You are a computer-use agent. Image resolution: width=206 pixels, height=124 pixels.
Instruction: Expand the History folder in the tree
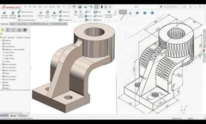[1, 40]
